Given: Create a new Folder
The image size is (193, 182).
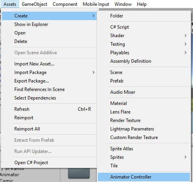Looking at the screenshot, I should click(144, 16).
